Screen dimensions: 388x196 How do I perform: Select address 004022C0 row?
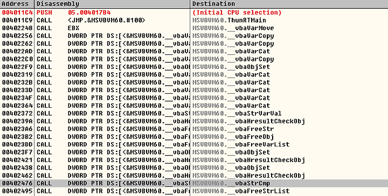point(17,59)
